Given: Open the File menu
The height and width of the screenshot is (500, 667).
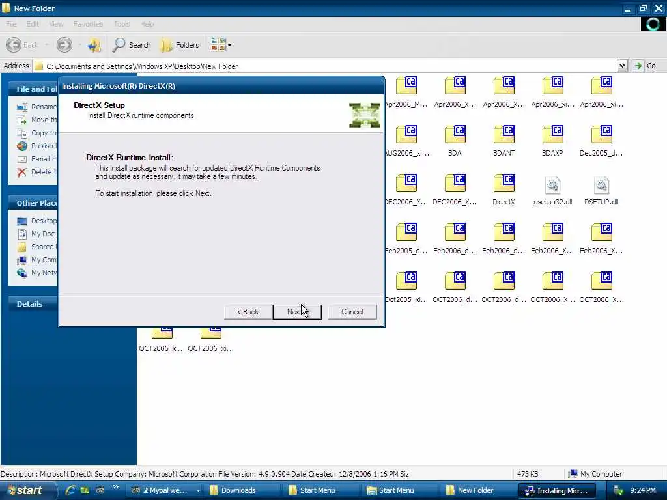Looking at the screenshot, I should [11, 24].
